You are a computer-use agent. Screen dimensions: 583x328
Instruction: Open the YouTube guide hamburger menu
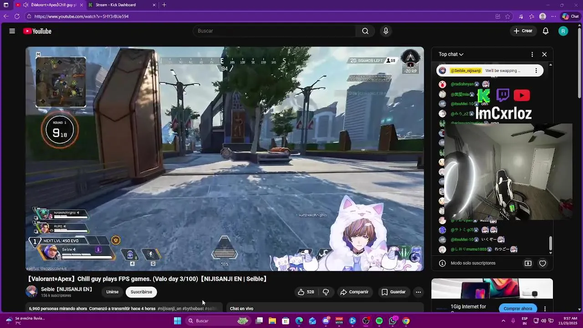point(12,31)
